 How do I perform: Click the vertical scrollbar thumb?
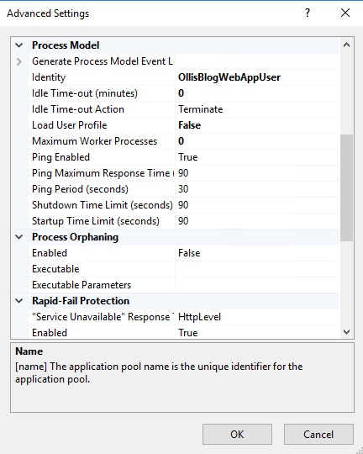pos(346,187)
